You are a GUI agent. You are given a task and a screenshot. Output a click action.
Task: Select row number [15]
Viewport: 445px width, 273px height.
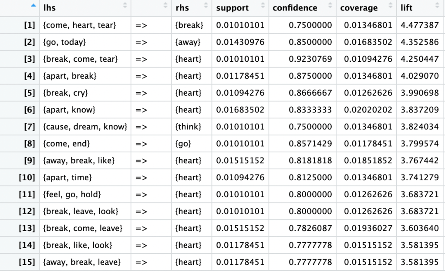(28, 262)
